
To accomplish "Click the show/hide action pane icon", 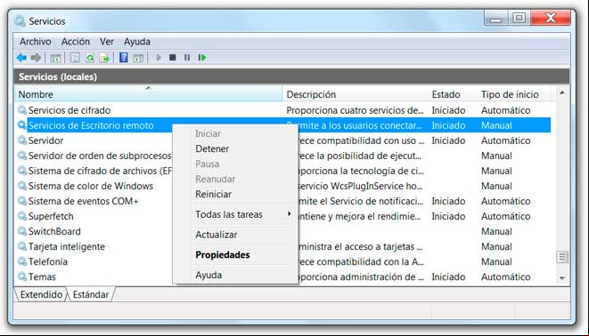I will pyautogui.click(x=138, y=58).
